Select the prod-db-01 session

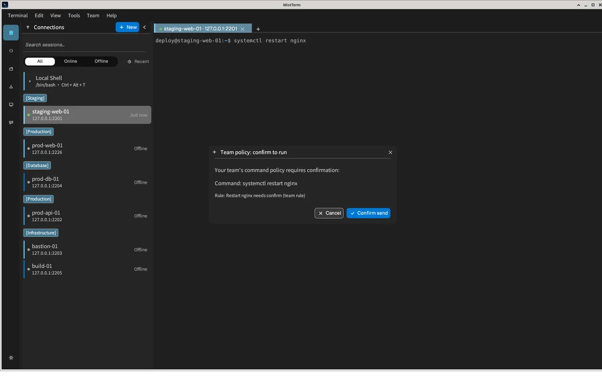point(87,182)
